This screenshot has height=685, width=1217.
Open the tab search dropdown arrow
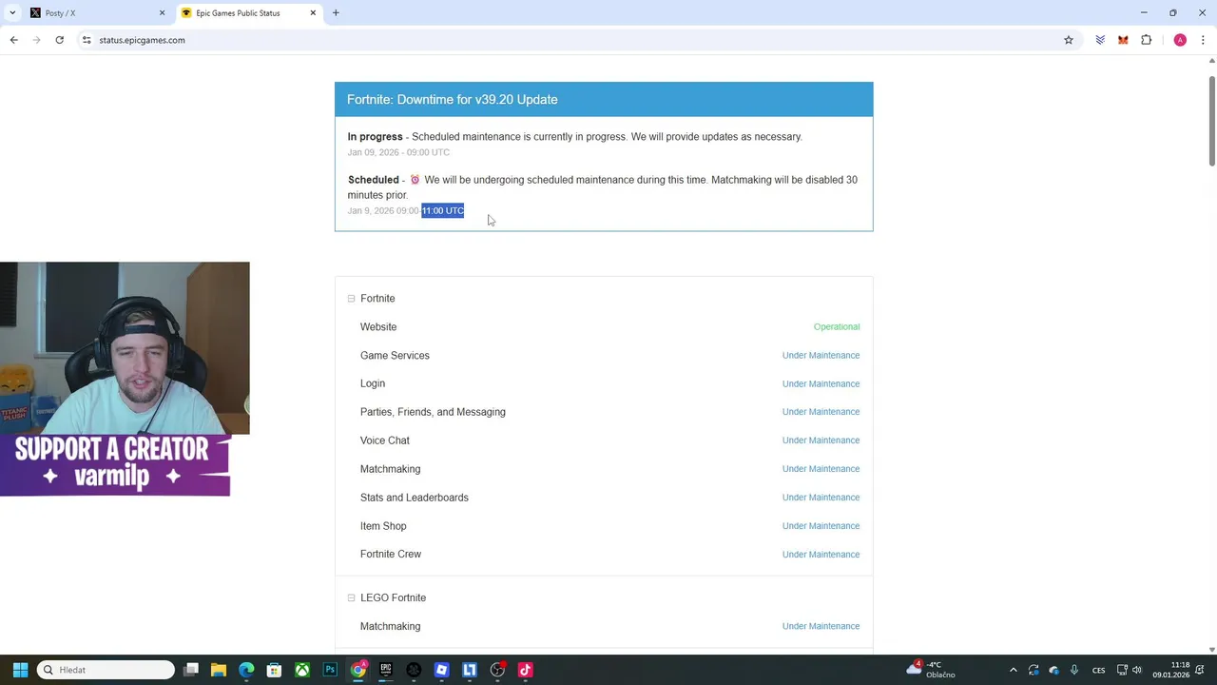tap(12, 13)
